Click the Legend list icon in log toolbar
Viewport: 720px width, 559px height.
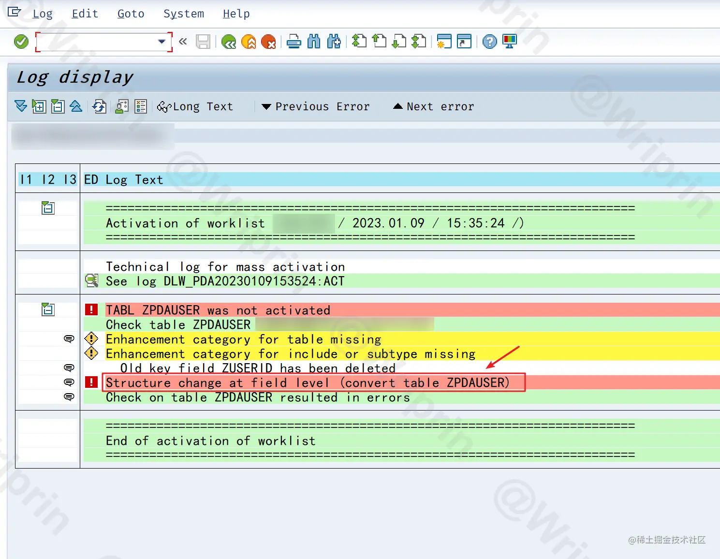pos(141,106)
